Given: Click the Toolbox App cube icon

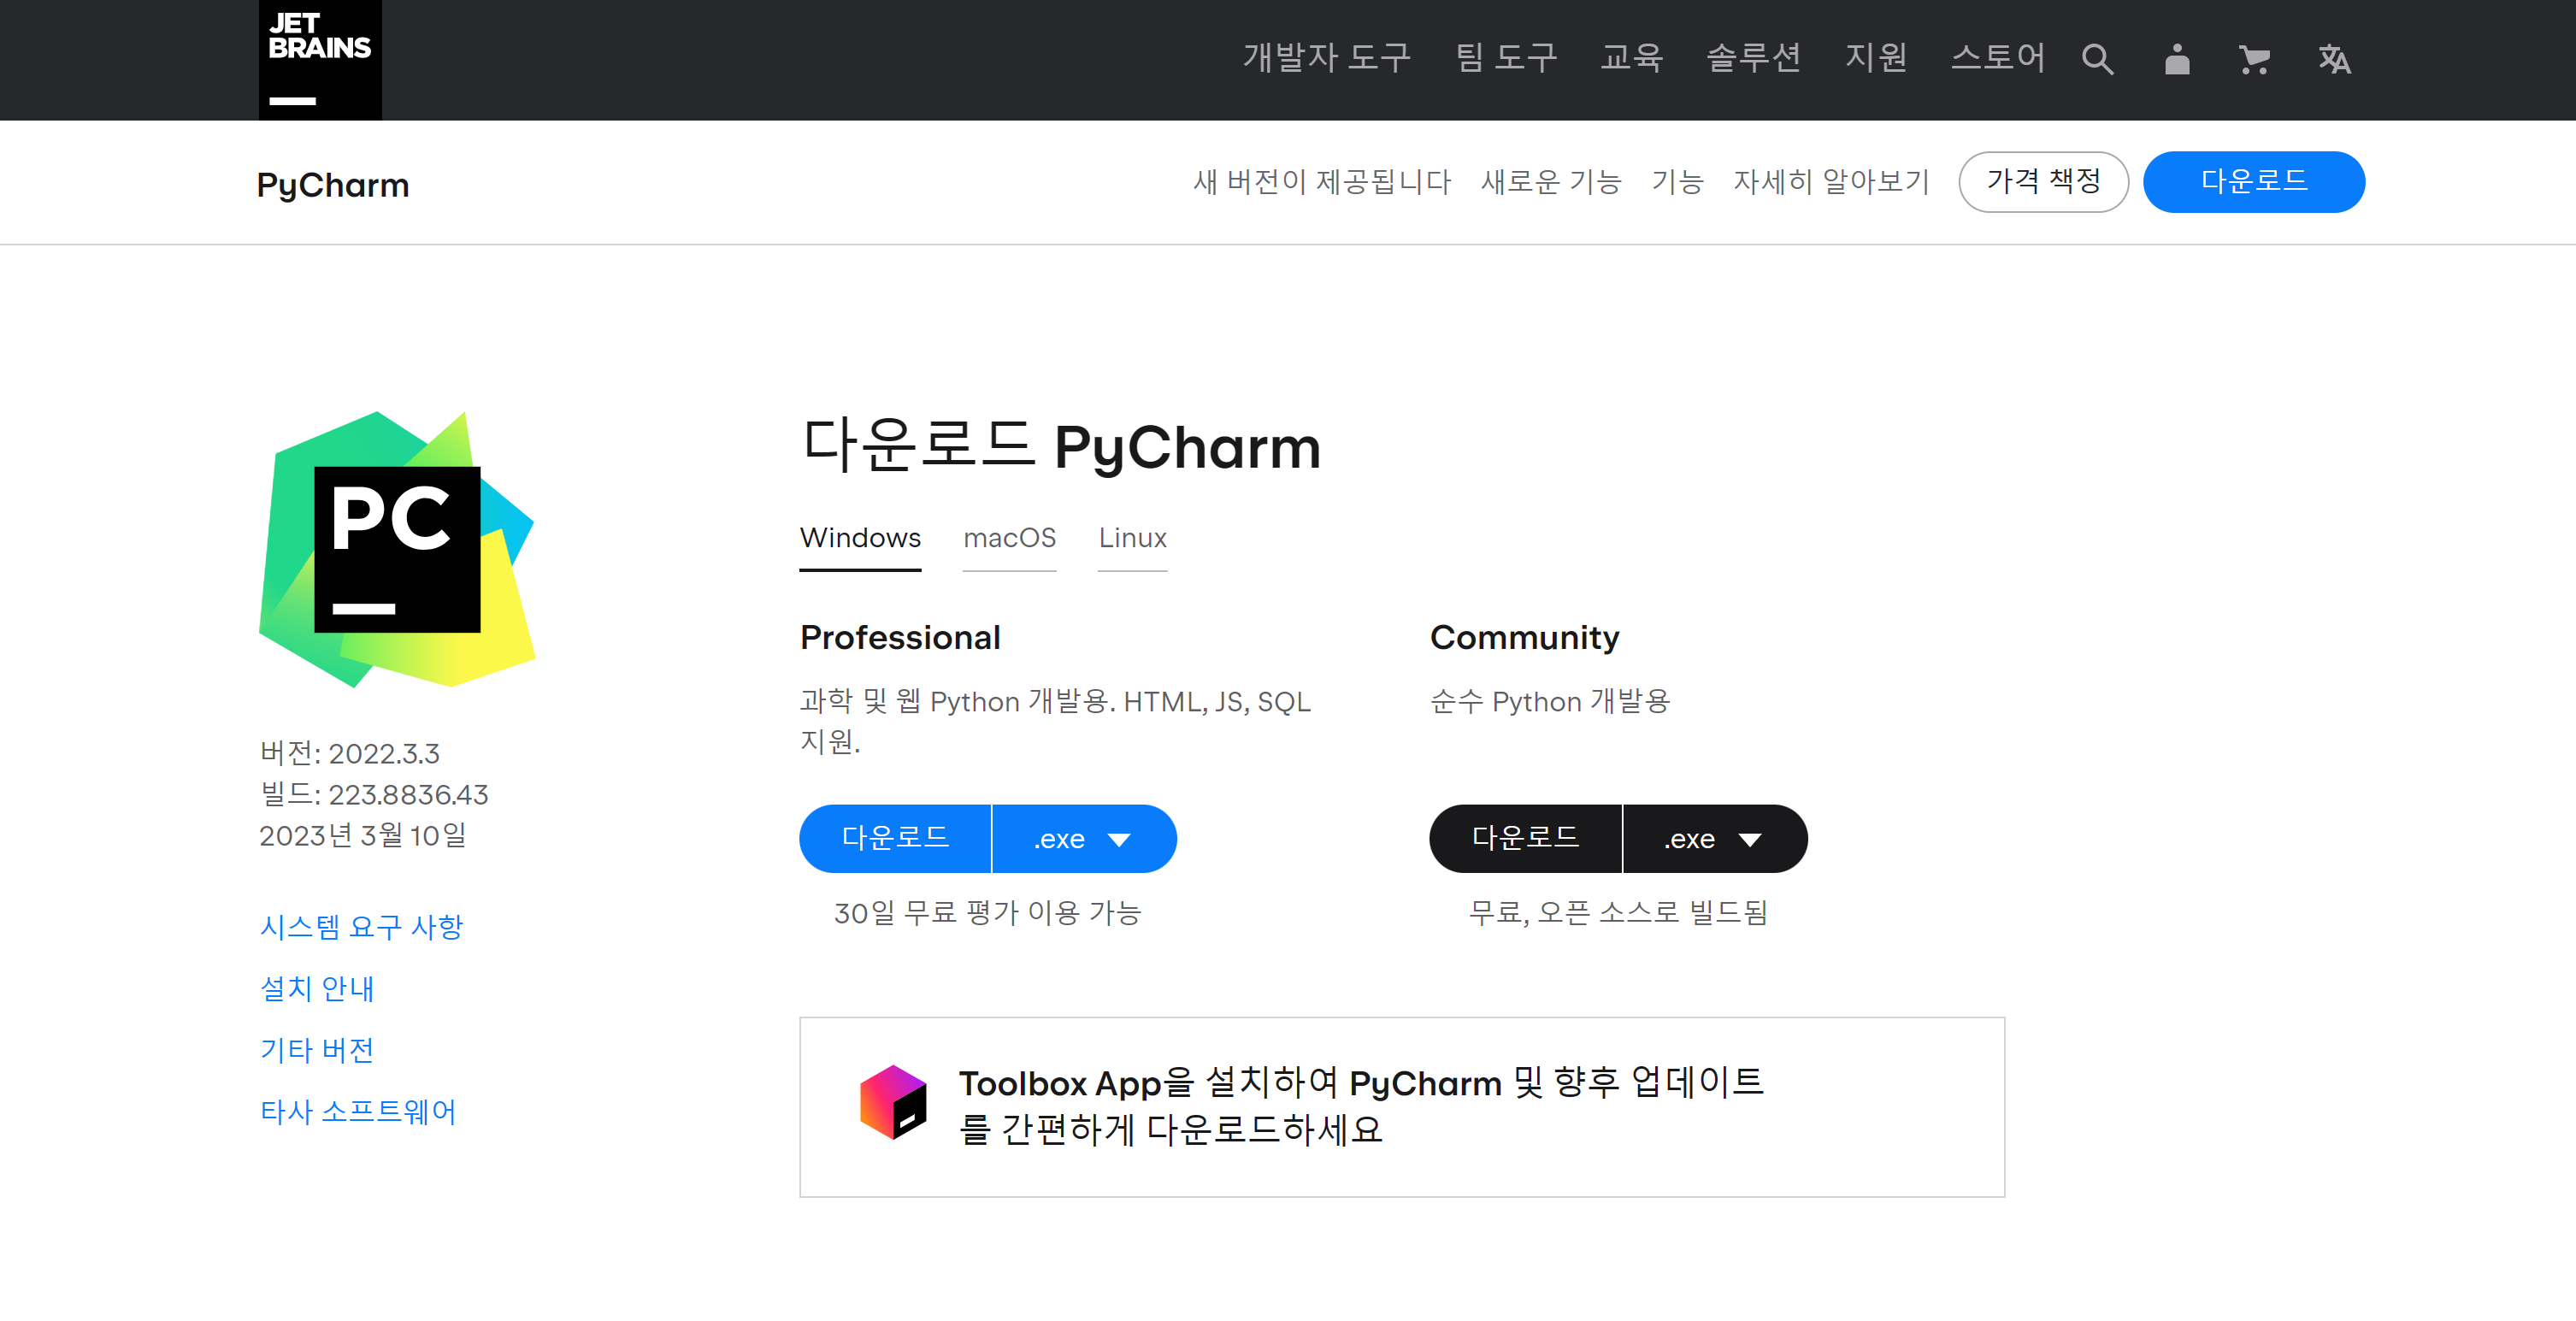Looking at the screenshot, I should 893,1102.
